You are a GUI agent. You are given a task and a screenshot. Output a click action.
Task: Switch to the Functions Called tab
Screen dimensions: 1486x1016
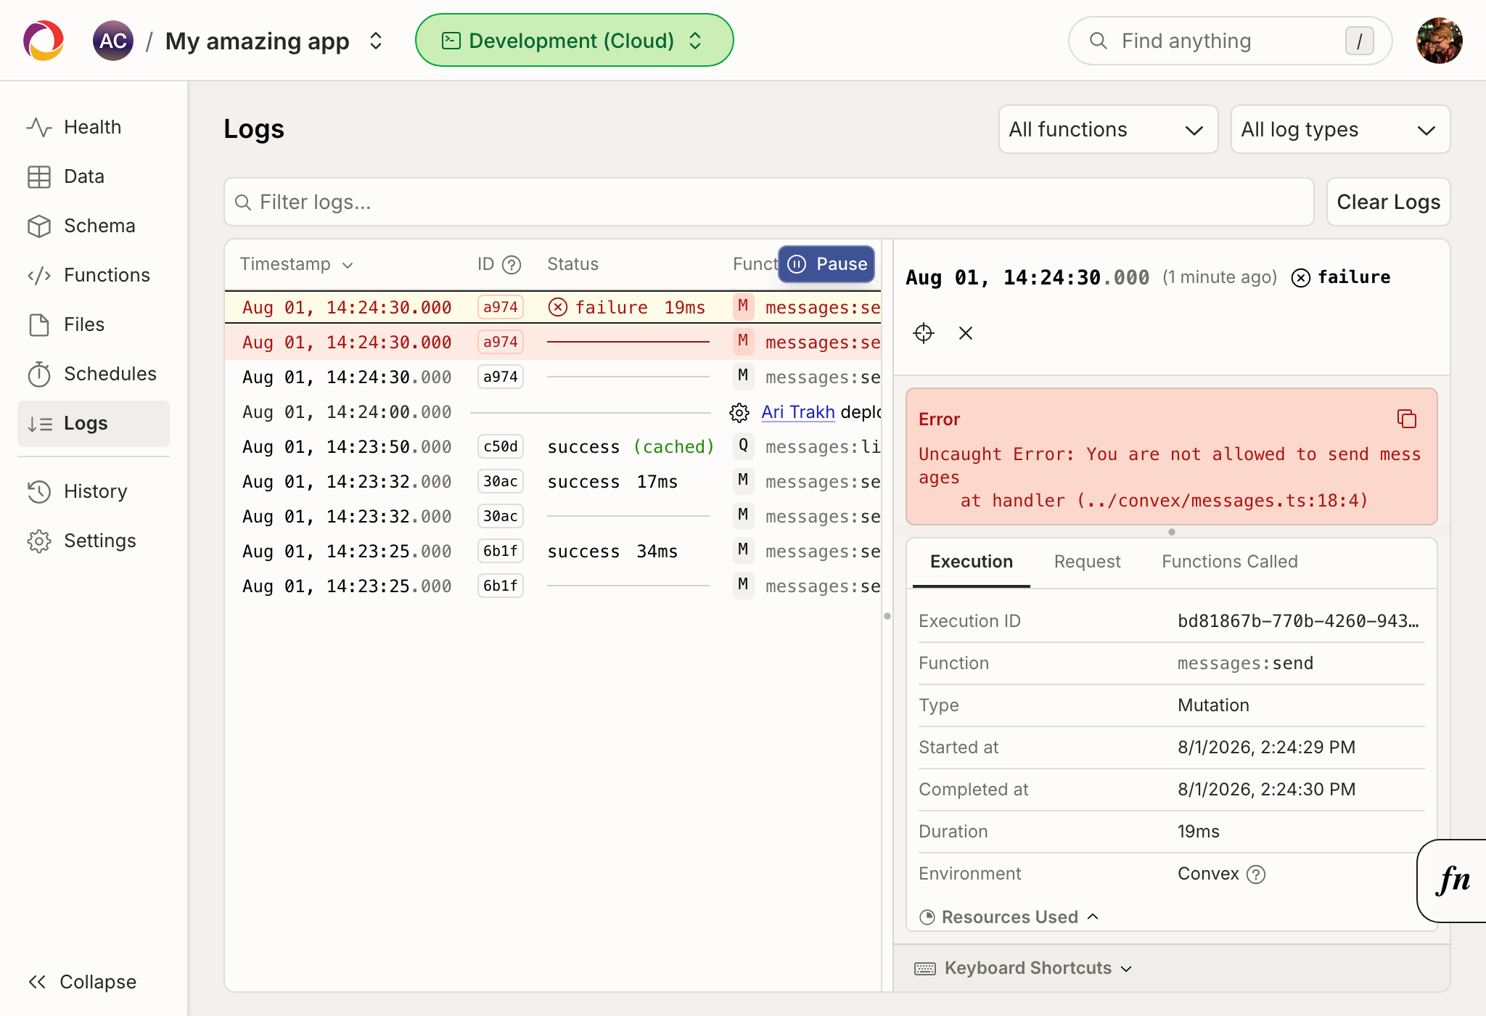[1230, 562]
